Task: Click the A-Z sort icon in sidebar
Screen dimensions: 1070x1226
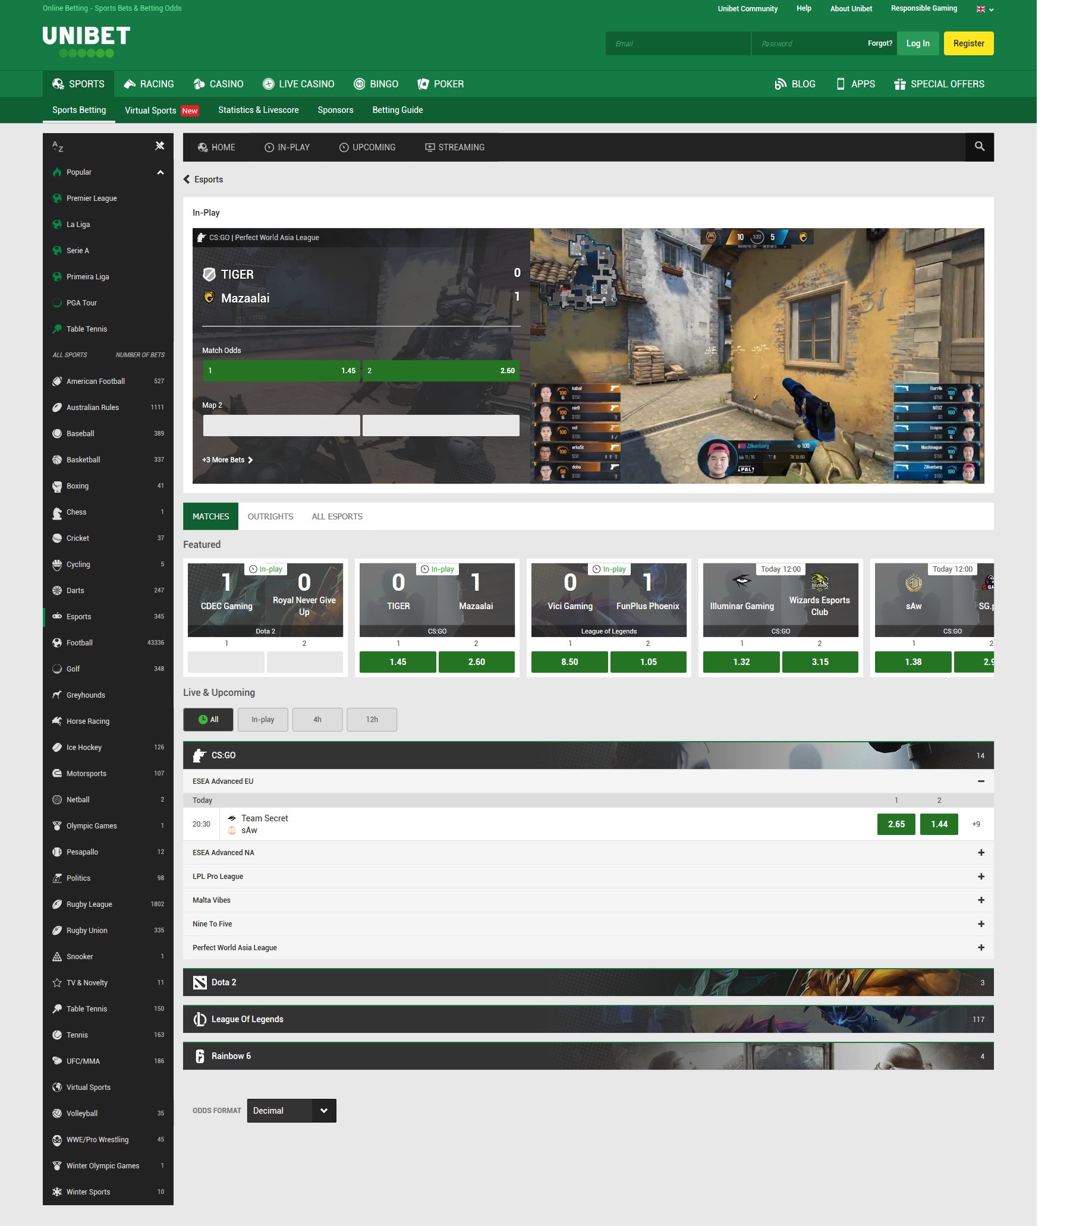Action: (57, 146)
